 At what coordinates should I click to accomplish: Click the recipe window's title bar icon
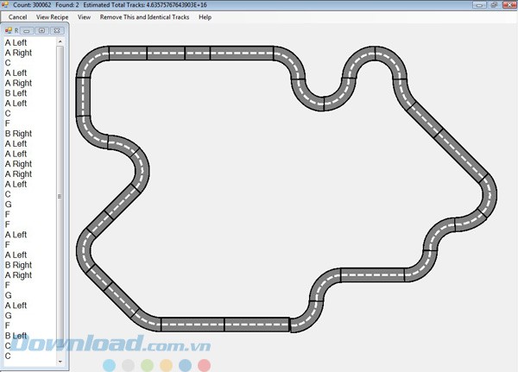click(x=9, y=30)
